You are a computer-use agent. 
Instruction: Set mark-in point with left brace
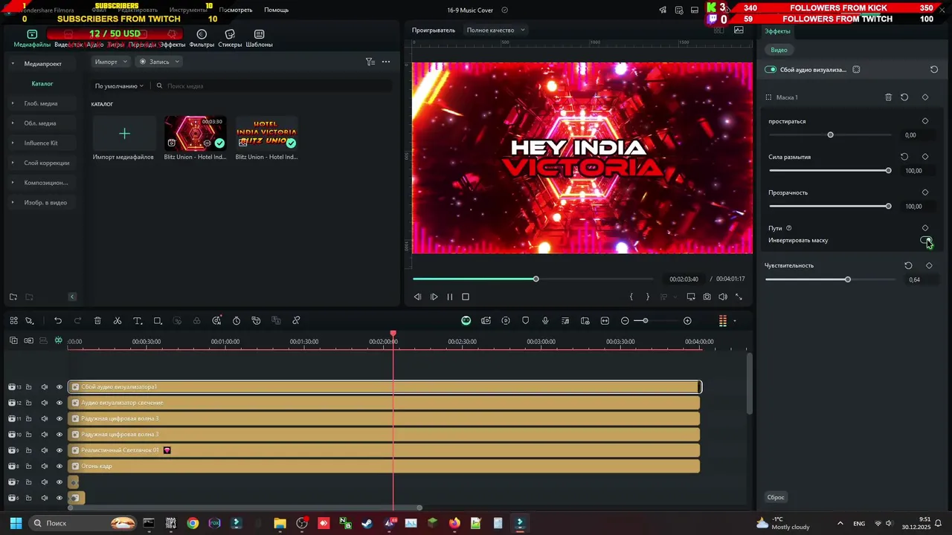[x=631, y=296]
